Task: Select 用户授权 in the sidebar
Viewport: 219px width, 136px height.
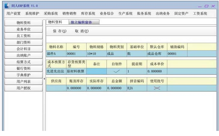Action: (23, 88)
